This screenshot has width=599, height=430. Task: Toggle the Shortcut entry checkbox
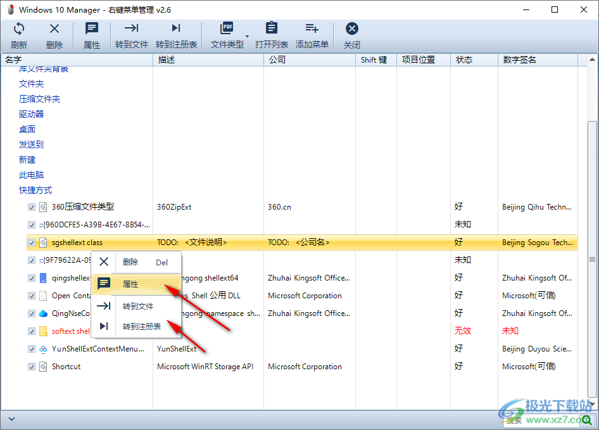[32, 367]
